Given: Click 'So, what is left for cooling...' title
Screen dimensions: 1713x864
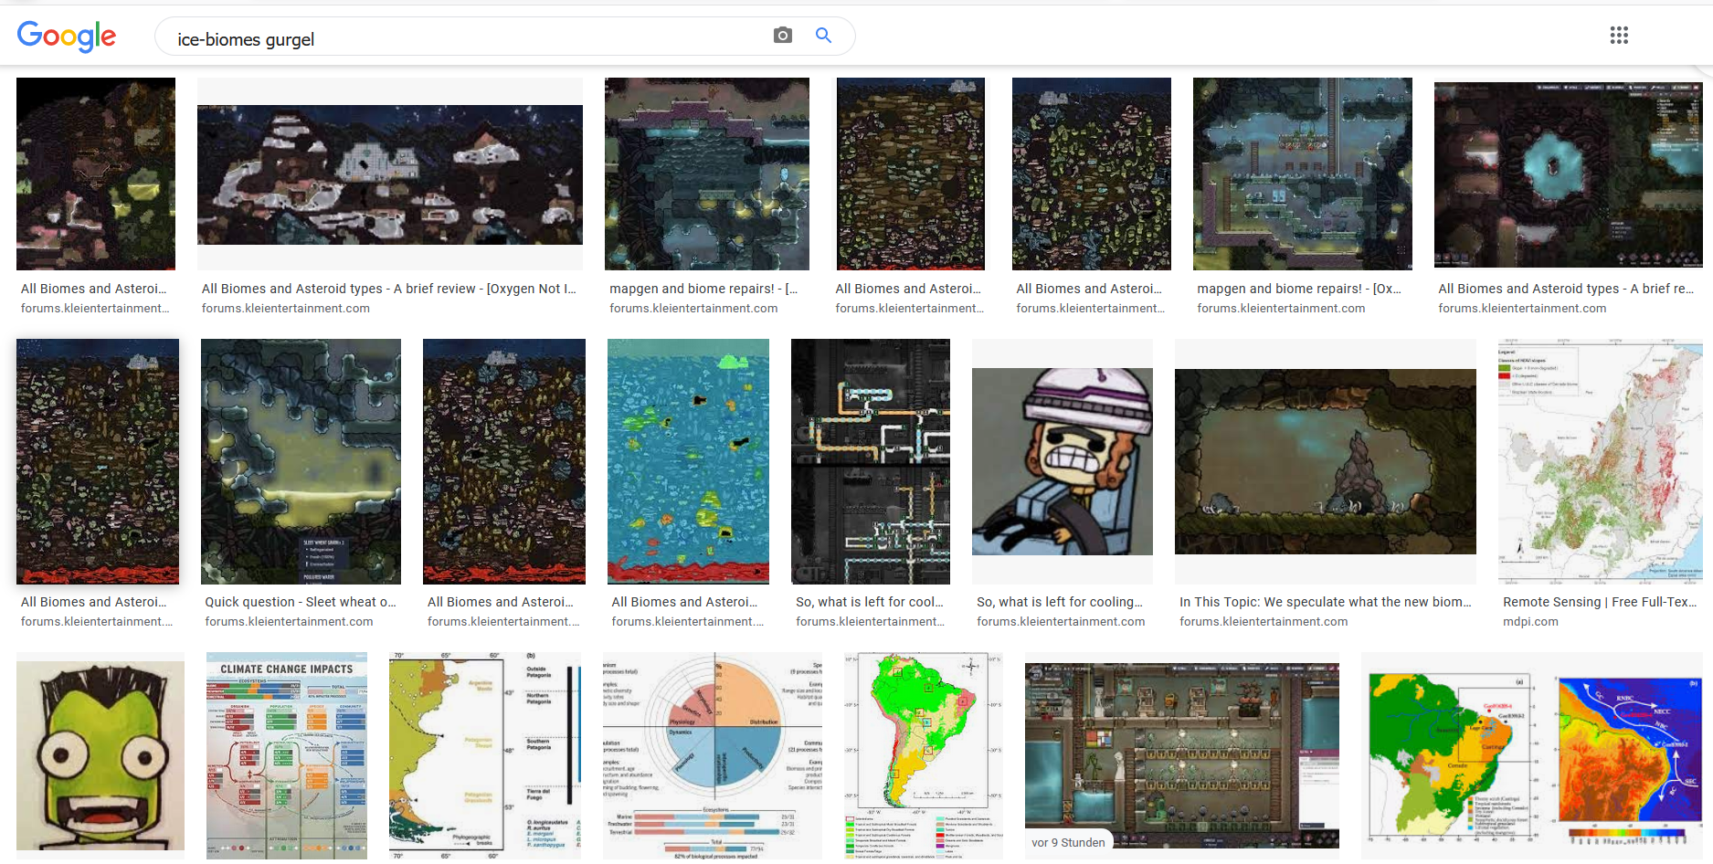Looking at the screenshot, I should point(1060,602).
